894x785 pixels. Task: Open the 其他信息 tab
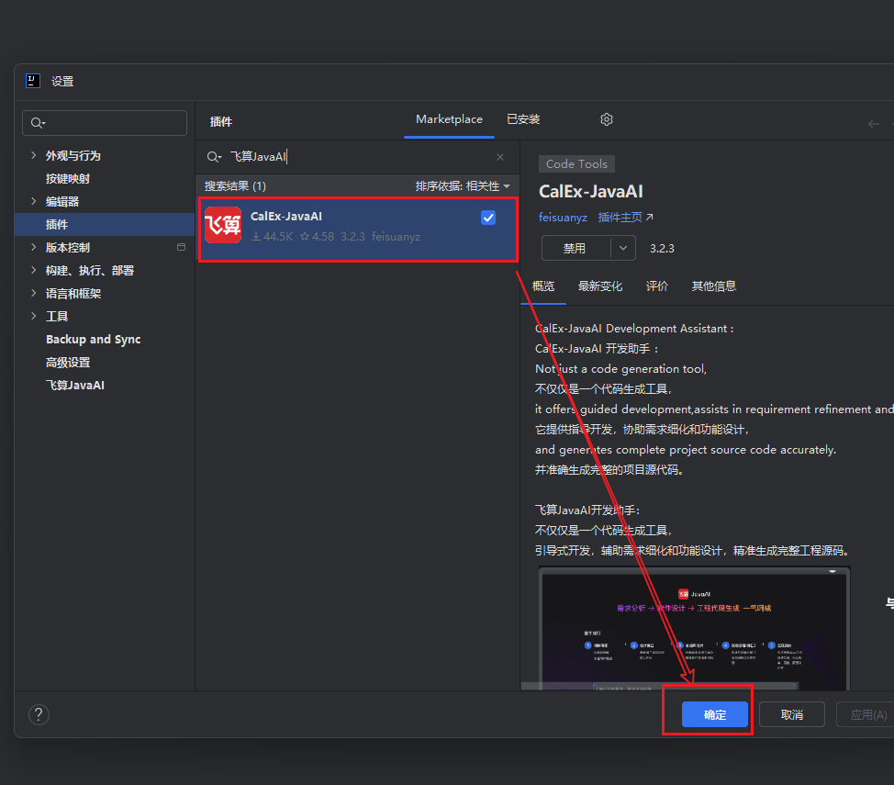713,286
